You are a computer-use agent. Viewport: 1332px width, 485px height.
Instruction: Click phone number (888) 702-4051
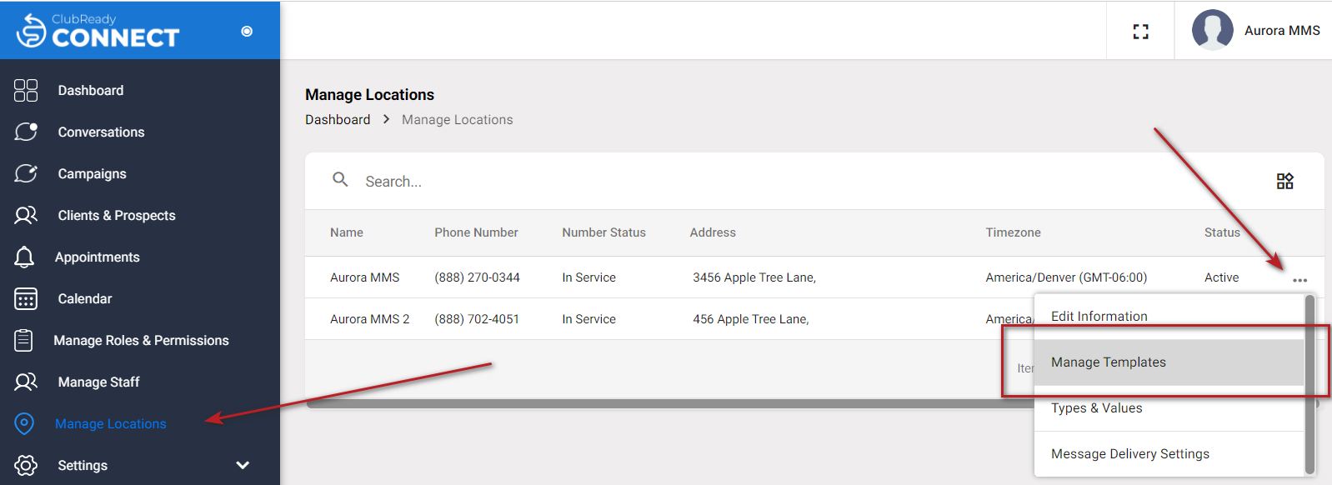coord(477,319)
